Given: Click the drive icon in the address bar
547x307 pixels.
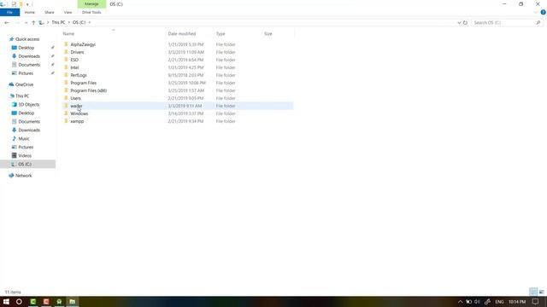Looking at the screenshot, I should (41, 23).
